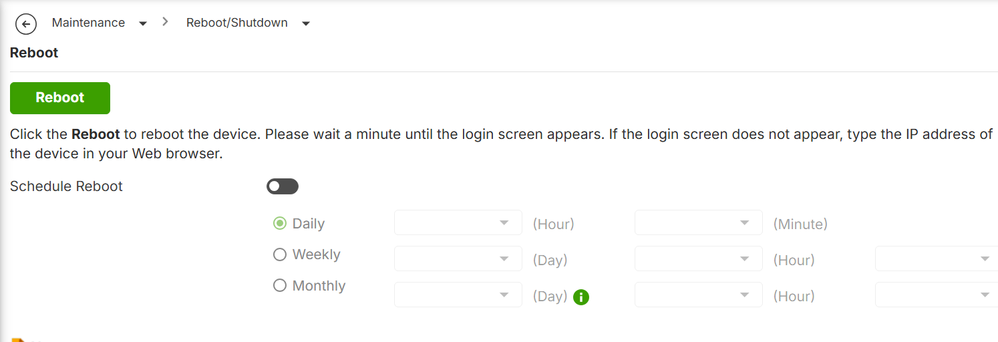
Task: Click the Reboot/Shutdown breadcrumb menu
Action: (237, 23)
